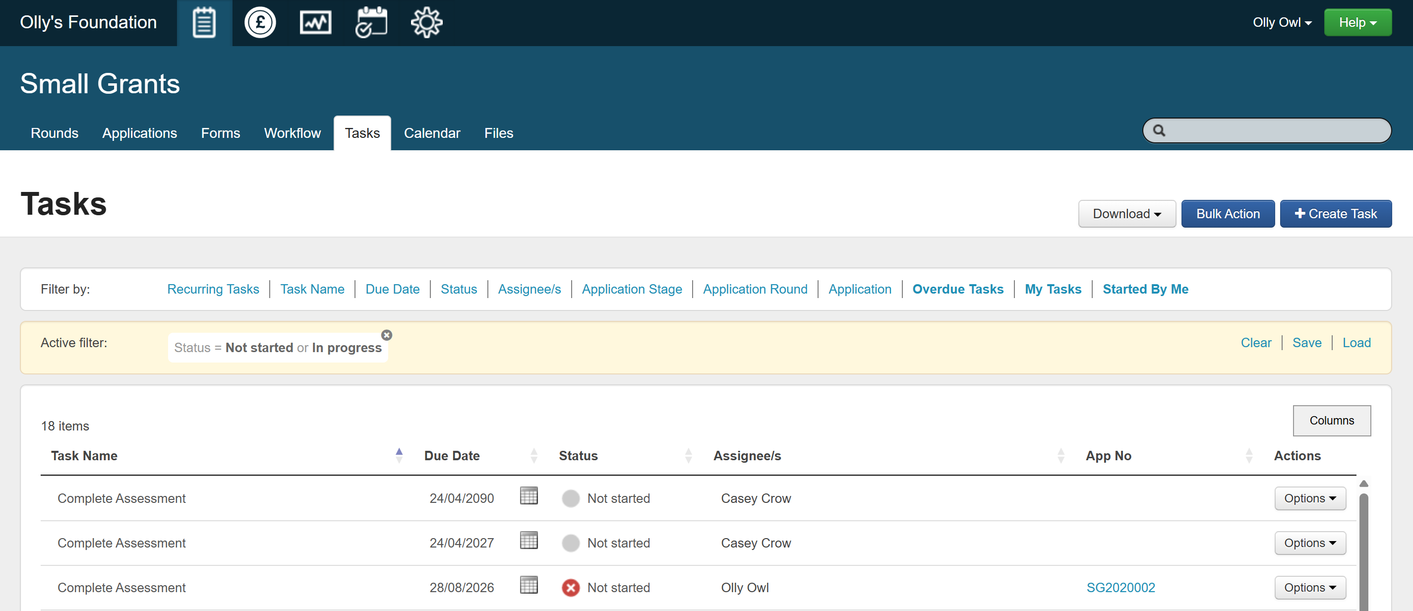Sort table by Task Name arrow
Image resolution: width=1413 pixels, height=611 pixels.
coord(399,455)
